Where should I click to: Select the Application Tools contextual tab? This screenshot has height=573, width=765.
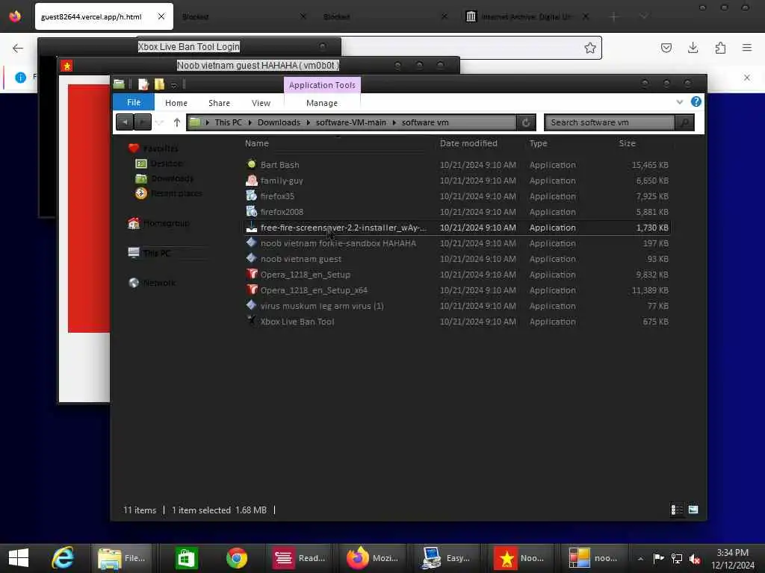pyautogui.click(x=322, y=85)
